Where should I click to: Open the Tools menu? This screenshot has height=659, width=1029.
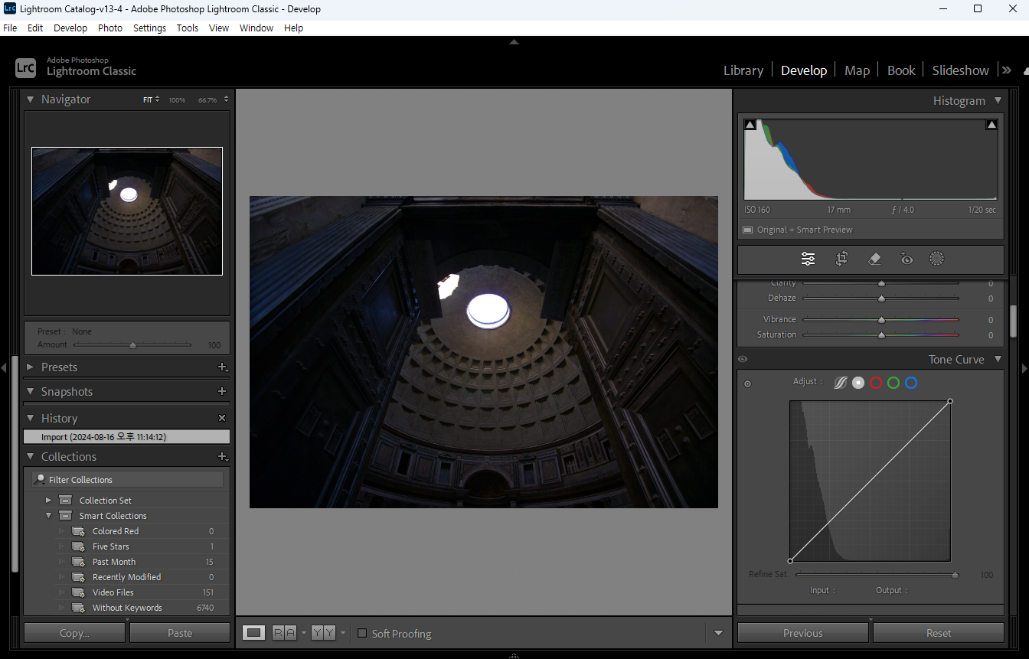click(x=188, y=28)
